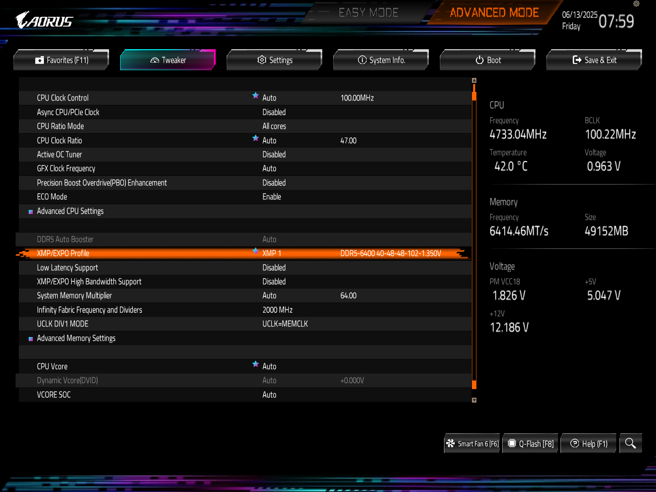Click the BCLK 100.22MHz readout
The width and height of the screenshot is (656, 492).
pos(610,134)
